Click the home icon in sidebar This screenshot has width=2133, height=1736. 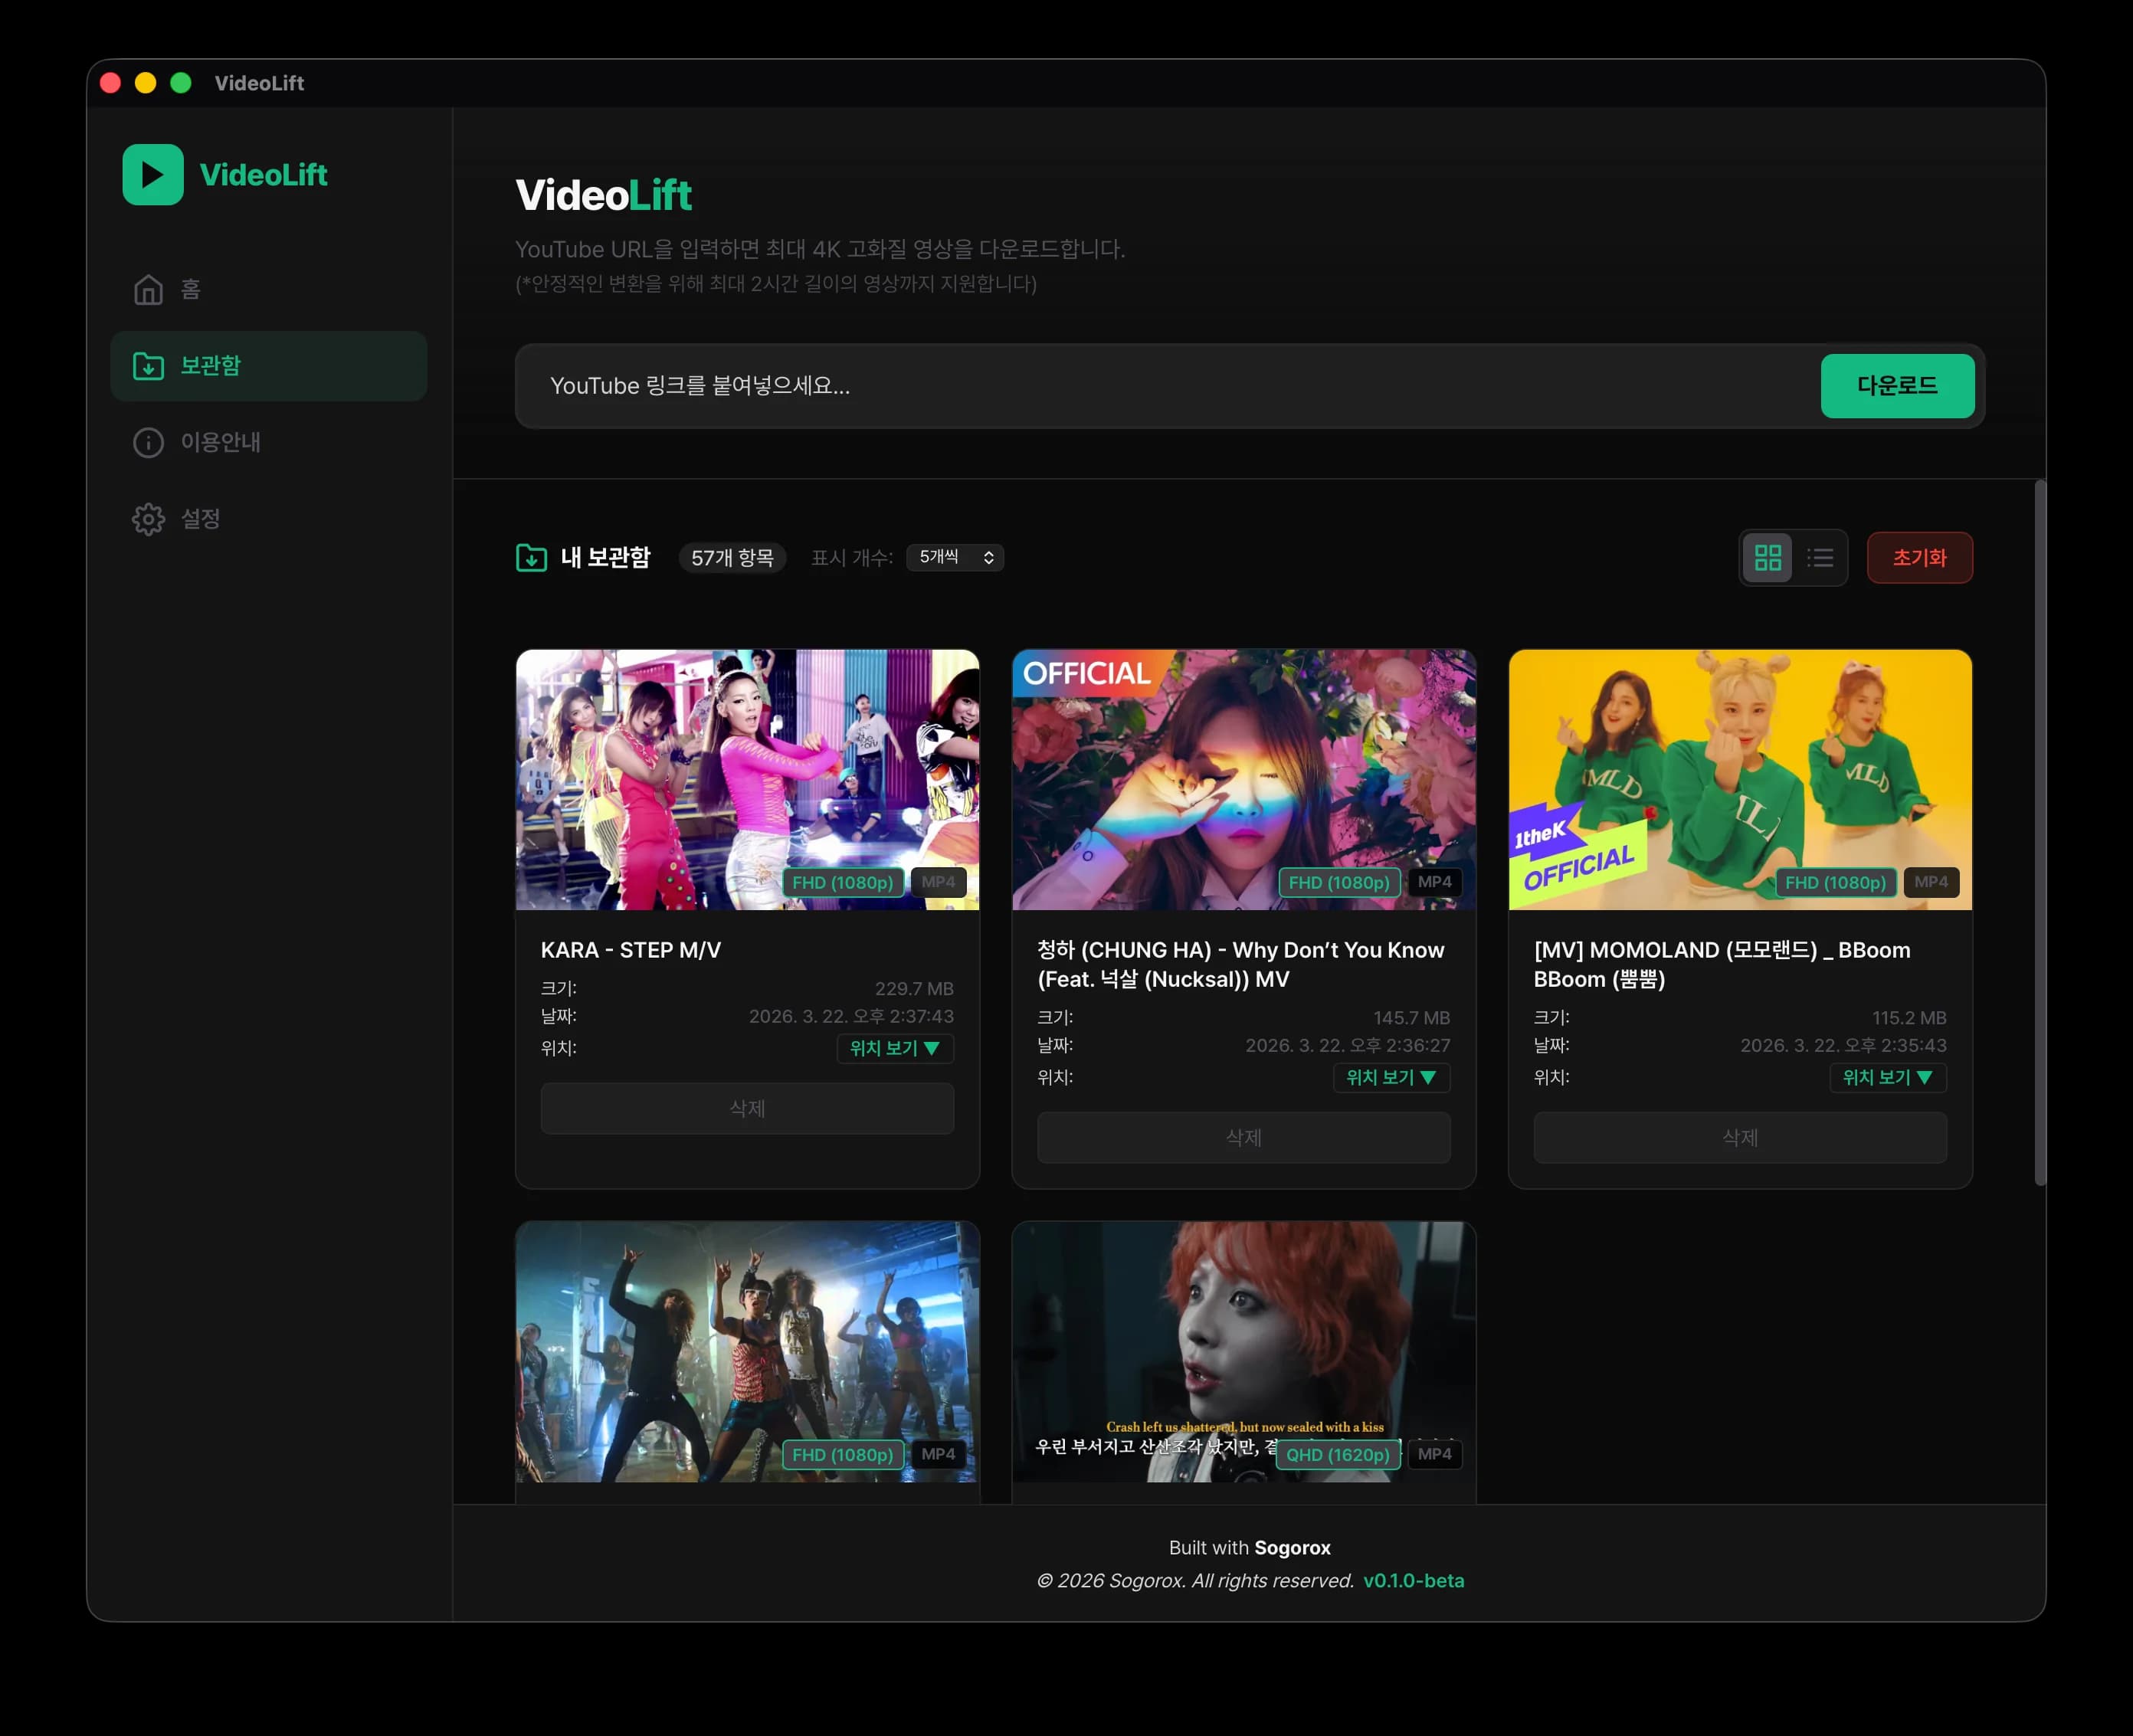pyautogui.click(x=148, y=289)
